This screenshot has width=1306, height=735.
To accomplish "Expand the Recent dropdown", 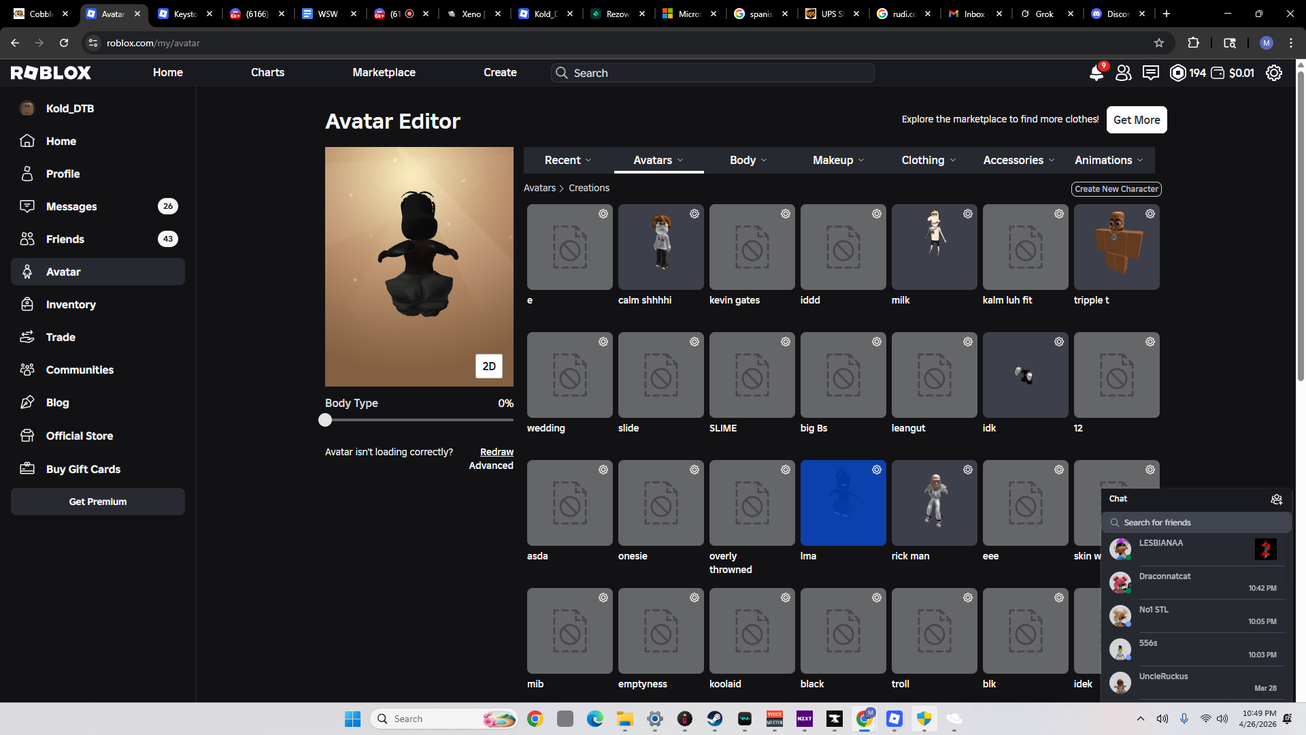I will click(x=568, y=161).
